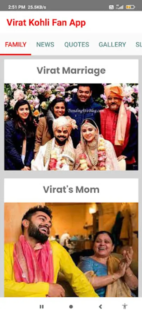This screenshot has width=142, height=316.
Task: Tap the recent apps navigation icon
Action: 41,307
